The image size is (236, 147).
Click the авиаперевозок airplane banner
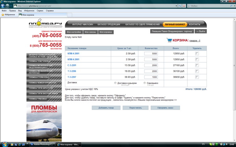[44, 122]
